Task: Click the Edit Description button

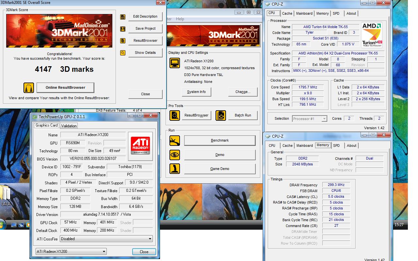Action: 145,17
